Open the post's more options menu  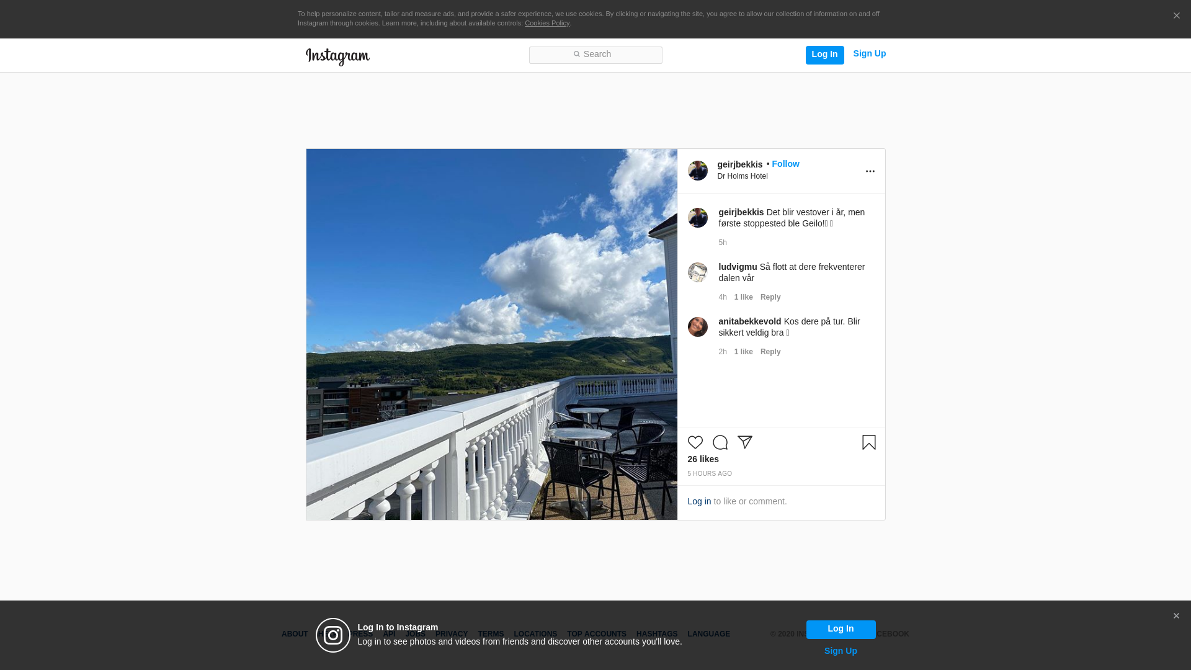870,171
